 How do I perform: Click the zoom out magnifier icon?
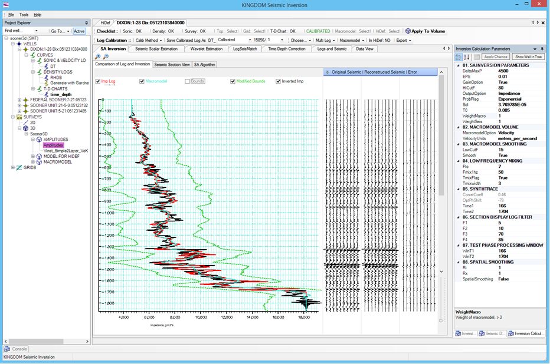click(x=106, y=57)
